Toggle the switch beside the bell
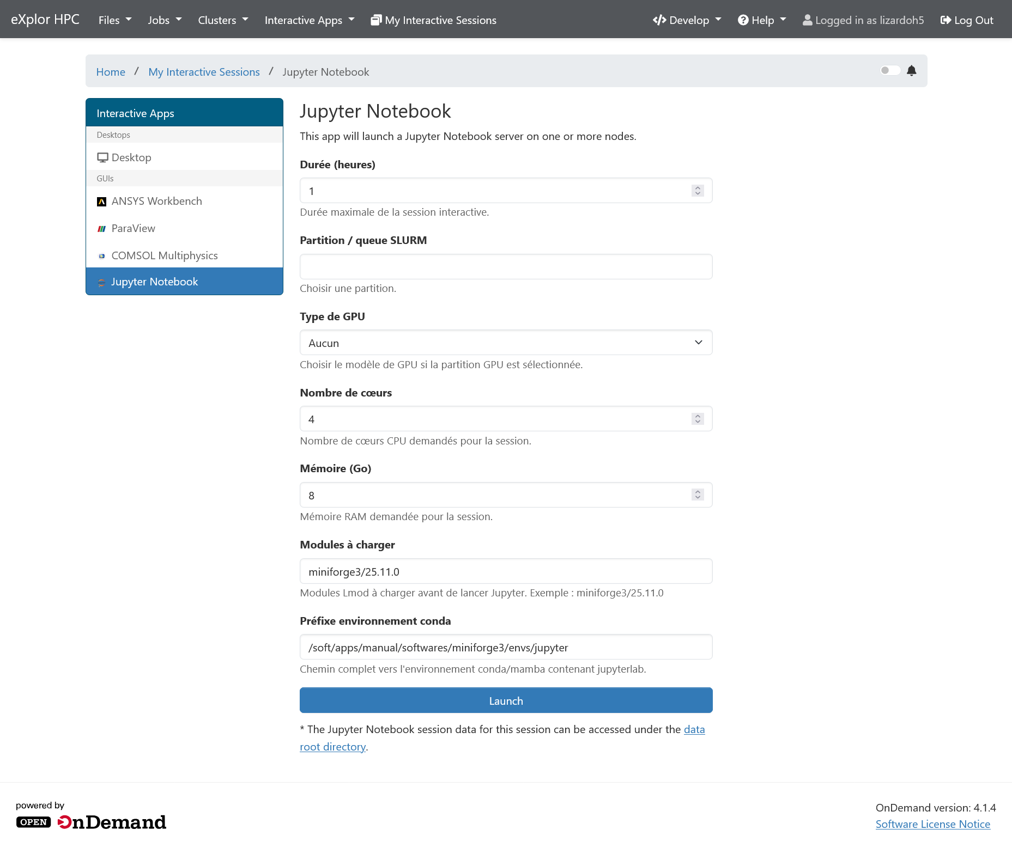This screenshot has height=848, width=1012. click(890, 70)
